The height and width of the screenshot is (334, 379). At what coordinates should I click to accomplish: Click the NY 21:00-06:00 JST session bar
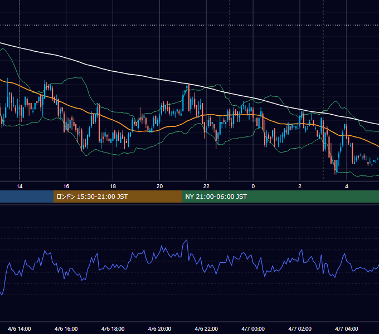(x=280, y=197)
